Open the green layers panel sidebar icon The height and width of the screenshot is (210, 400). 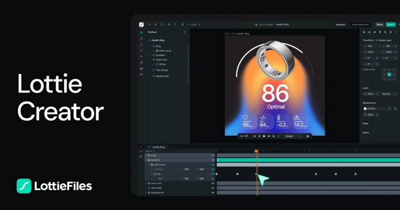[141, 33]
